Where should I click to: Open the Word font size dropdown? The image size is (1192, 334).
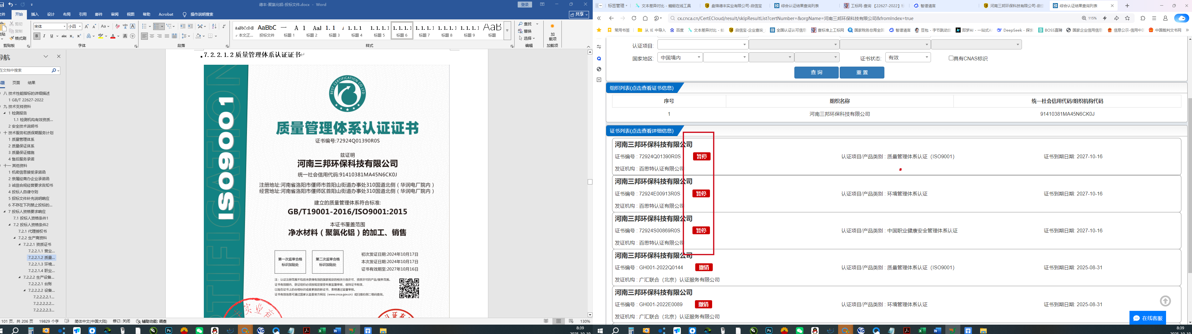[x=80, y=26]
